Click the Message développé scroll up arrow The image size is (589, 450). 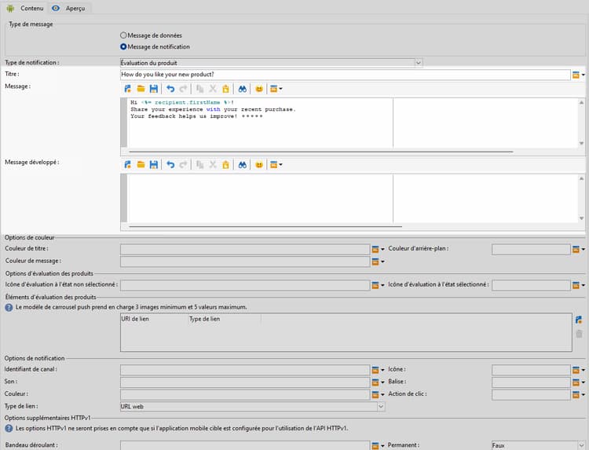coord(581,178)
